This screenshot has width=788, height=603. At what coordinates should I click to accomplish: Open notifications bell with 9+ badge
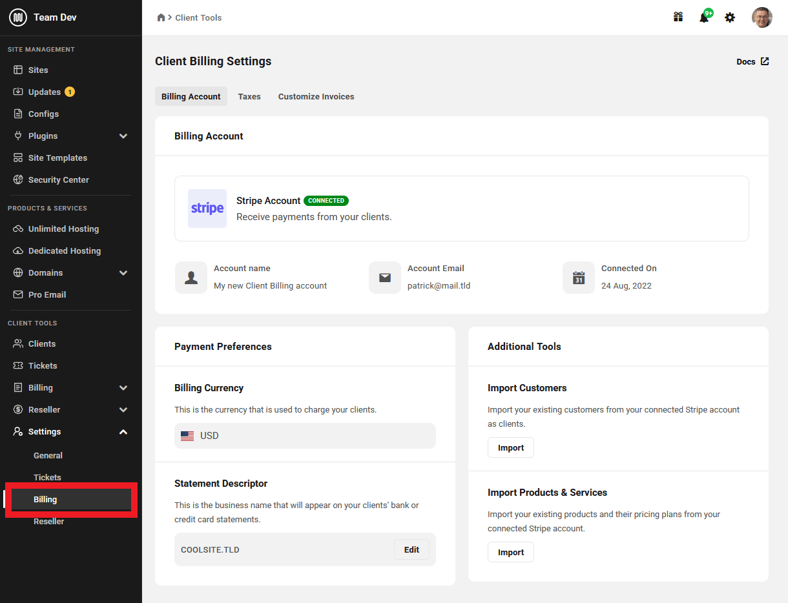[705, 16]
